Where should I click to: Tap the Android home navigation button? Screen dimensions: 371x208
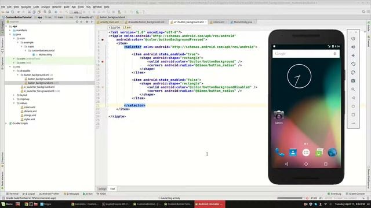pyautogui.click(x=306, y=164)
